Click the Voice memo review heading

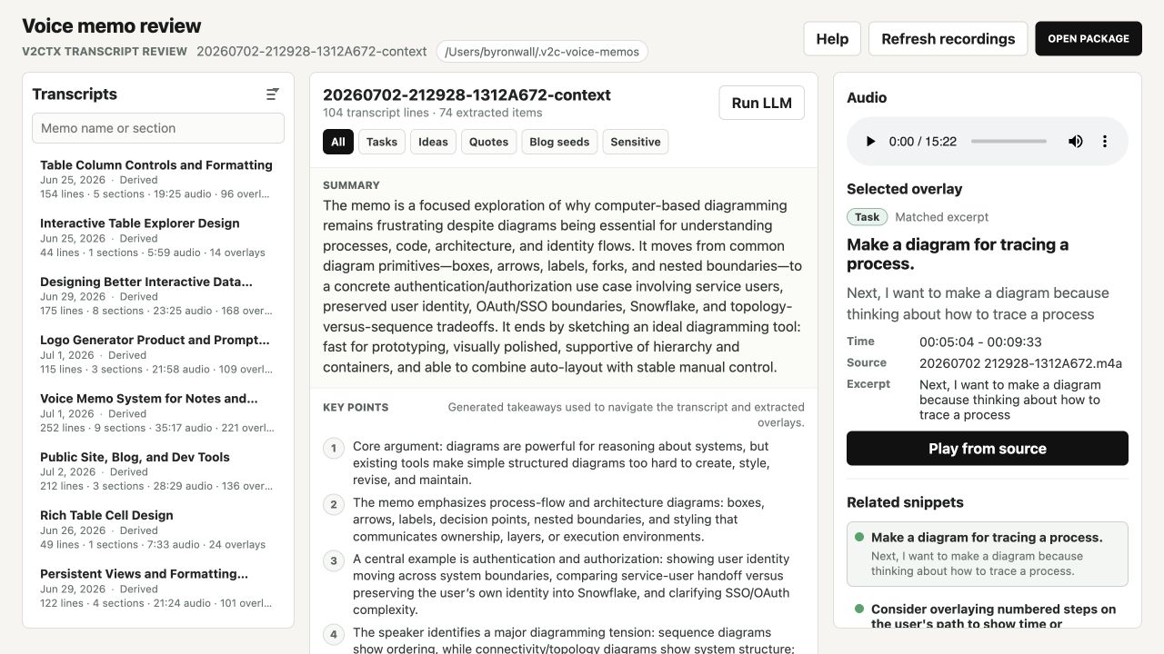click(x=112, y=25)
